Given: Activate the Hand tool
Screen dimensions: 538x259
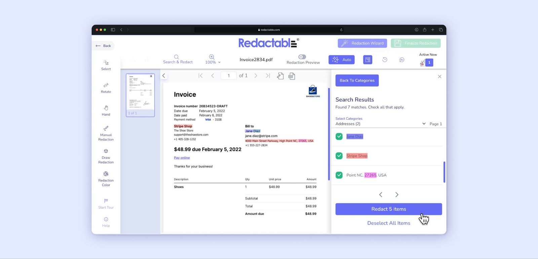Looking at the screenshot, I should point(106,111).
